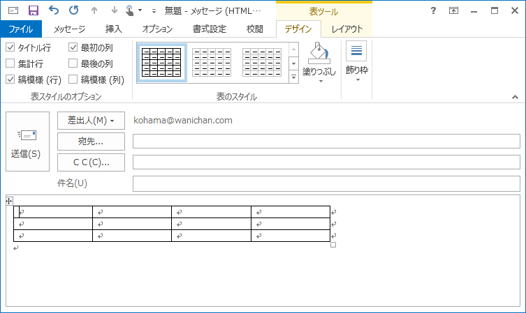526x313 pixels.
Task: Enable the 集計行 checkbox
Action: [10, 63]
